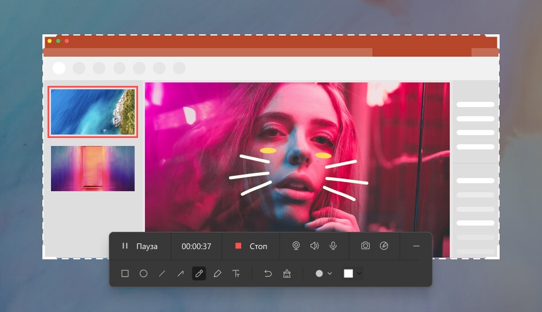Click the white circle in the presentation toolbar

pos(59,68)
